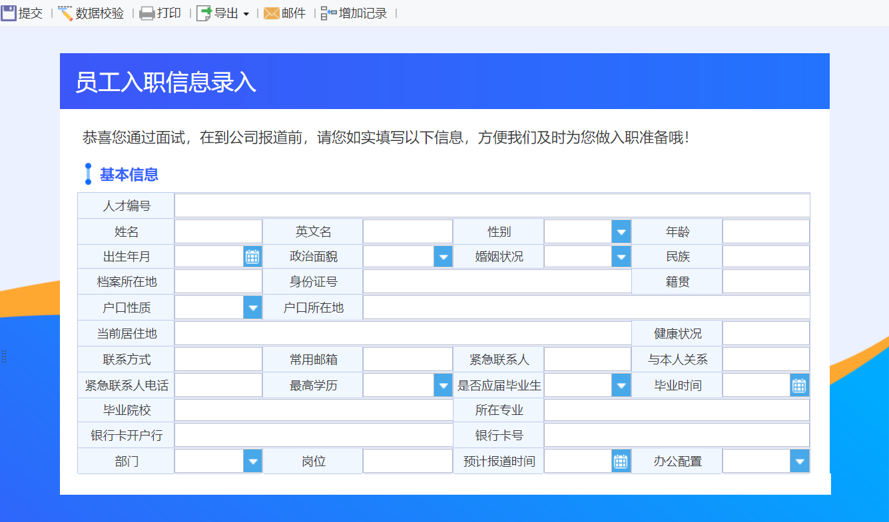This screenshot has height=522, width=889.
Task: Focus the 银行卡号 input field
Action: (677, 436)
